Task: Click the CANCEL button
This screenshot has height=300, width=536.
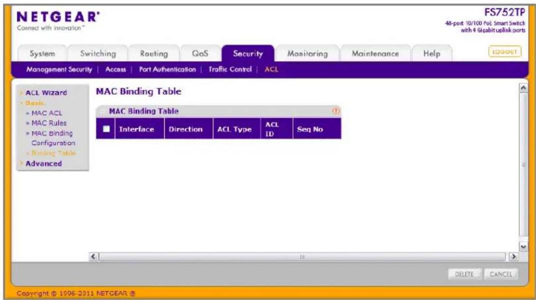Action: point(501,274)
